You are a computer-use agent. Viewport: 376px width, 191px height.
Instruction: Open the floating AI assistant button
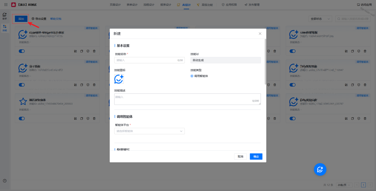pos(320,169)
